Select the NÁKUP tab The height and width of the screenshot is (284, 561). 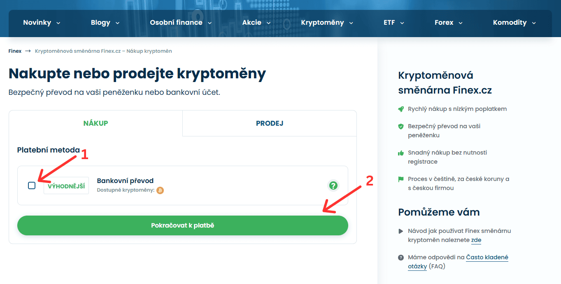[95, 123]
